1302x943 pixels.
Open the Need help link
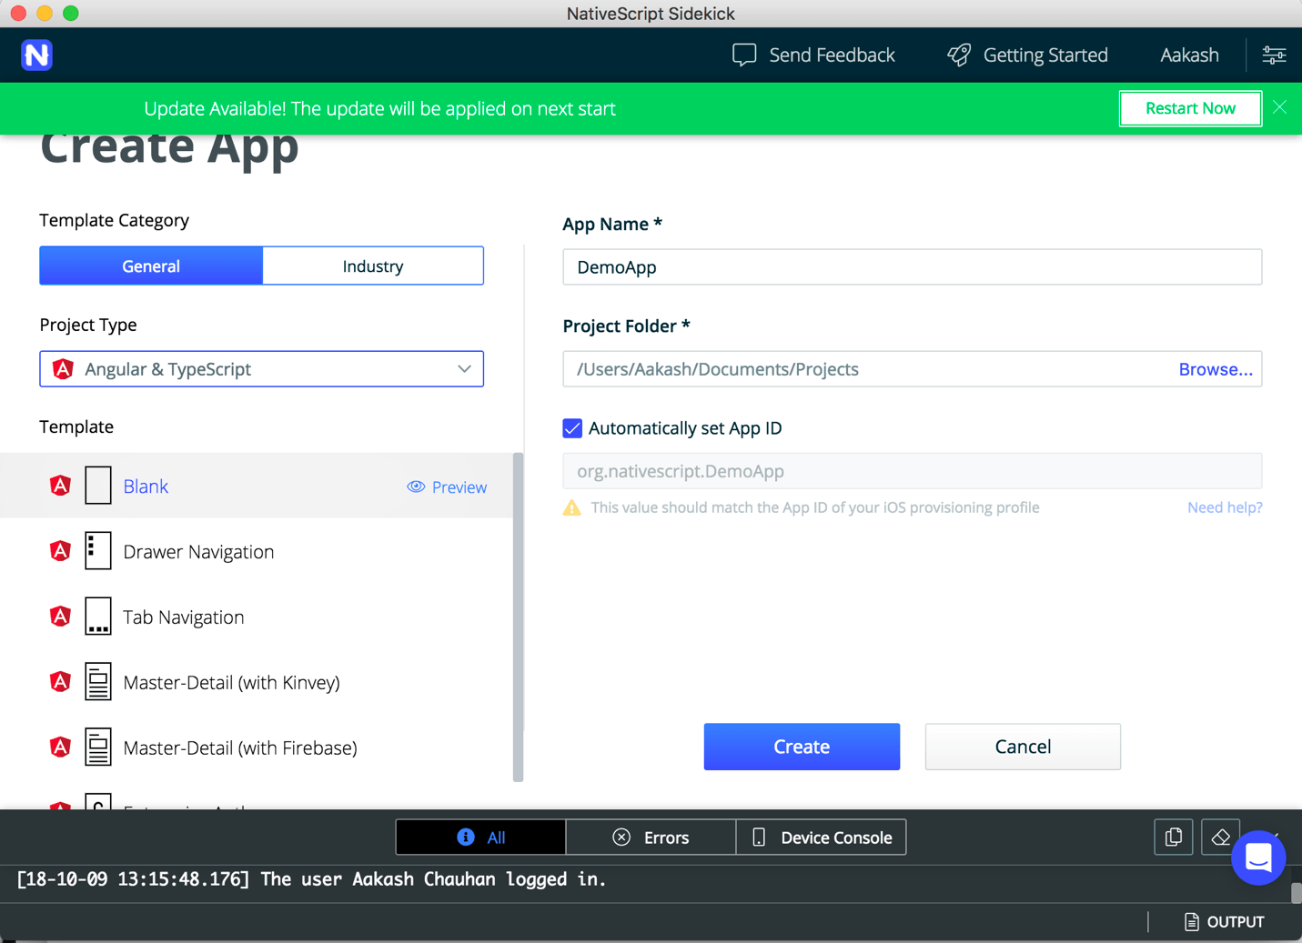click(x=1224, y=507)
